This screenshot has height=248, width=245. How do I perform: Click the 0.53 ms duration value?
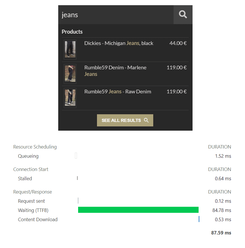(223, 219)
